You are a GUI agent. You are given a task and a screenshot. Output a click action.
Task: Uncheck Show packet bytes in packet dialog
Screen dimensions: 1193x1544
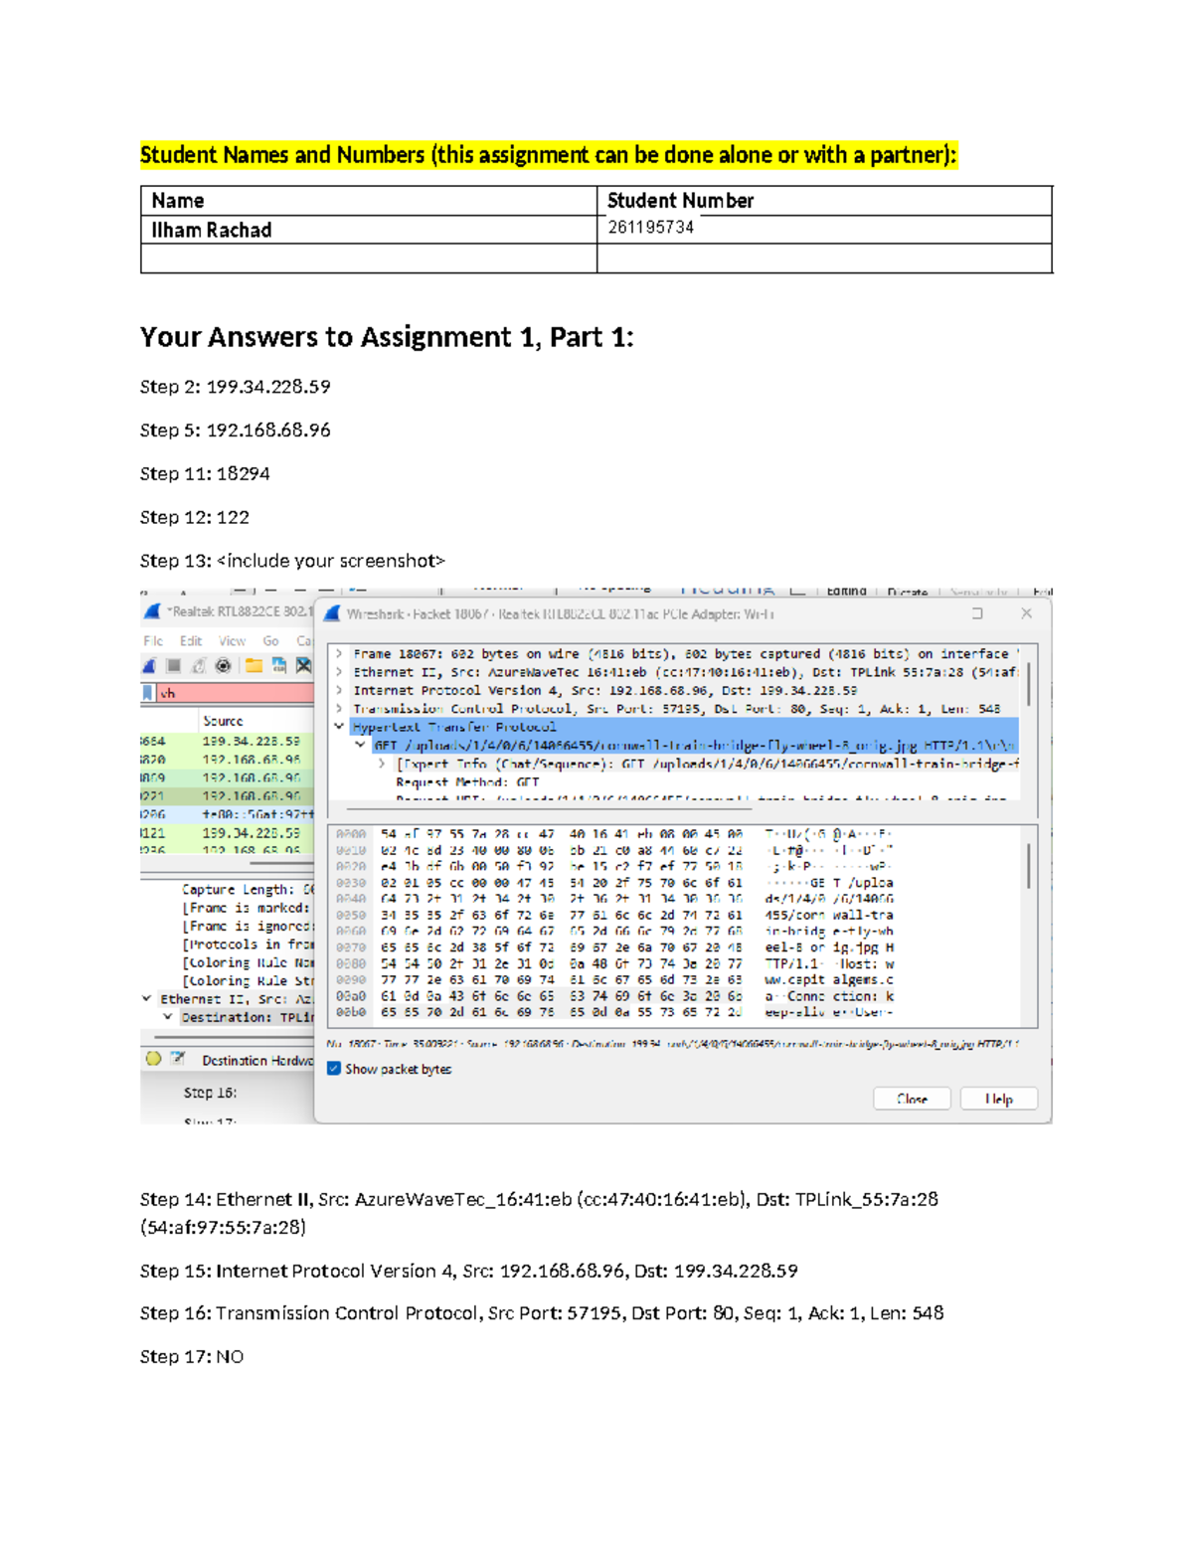click(x=332, y=1069)
